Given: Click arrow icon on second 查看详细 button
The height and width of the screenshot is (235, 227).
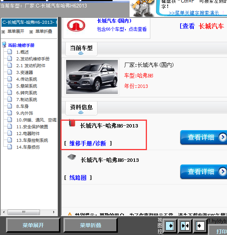Looking at the screenshot, I should pyautogui.click(x=222, y=172).
